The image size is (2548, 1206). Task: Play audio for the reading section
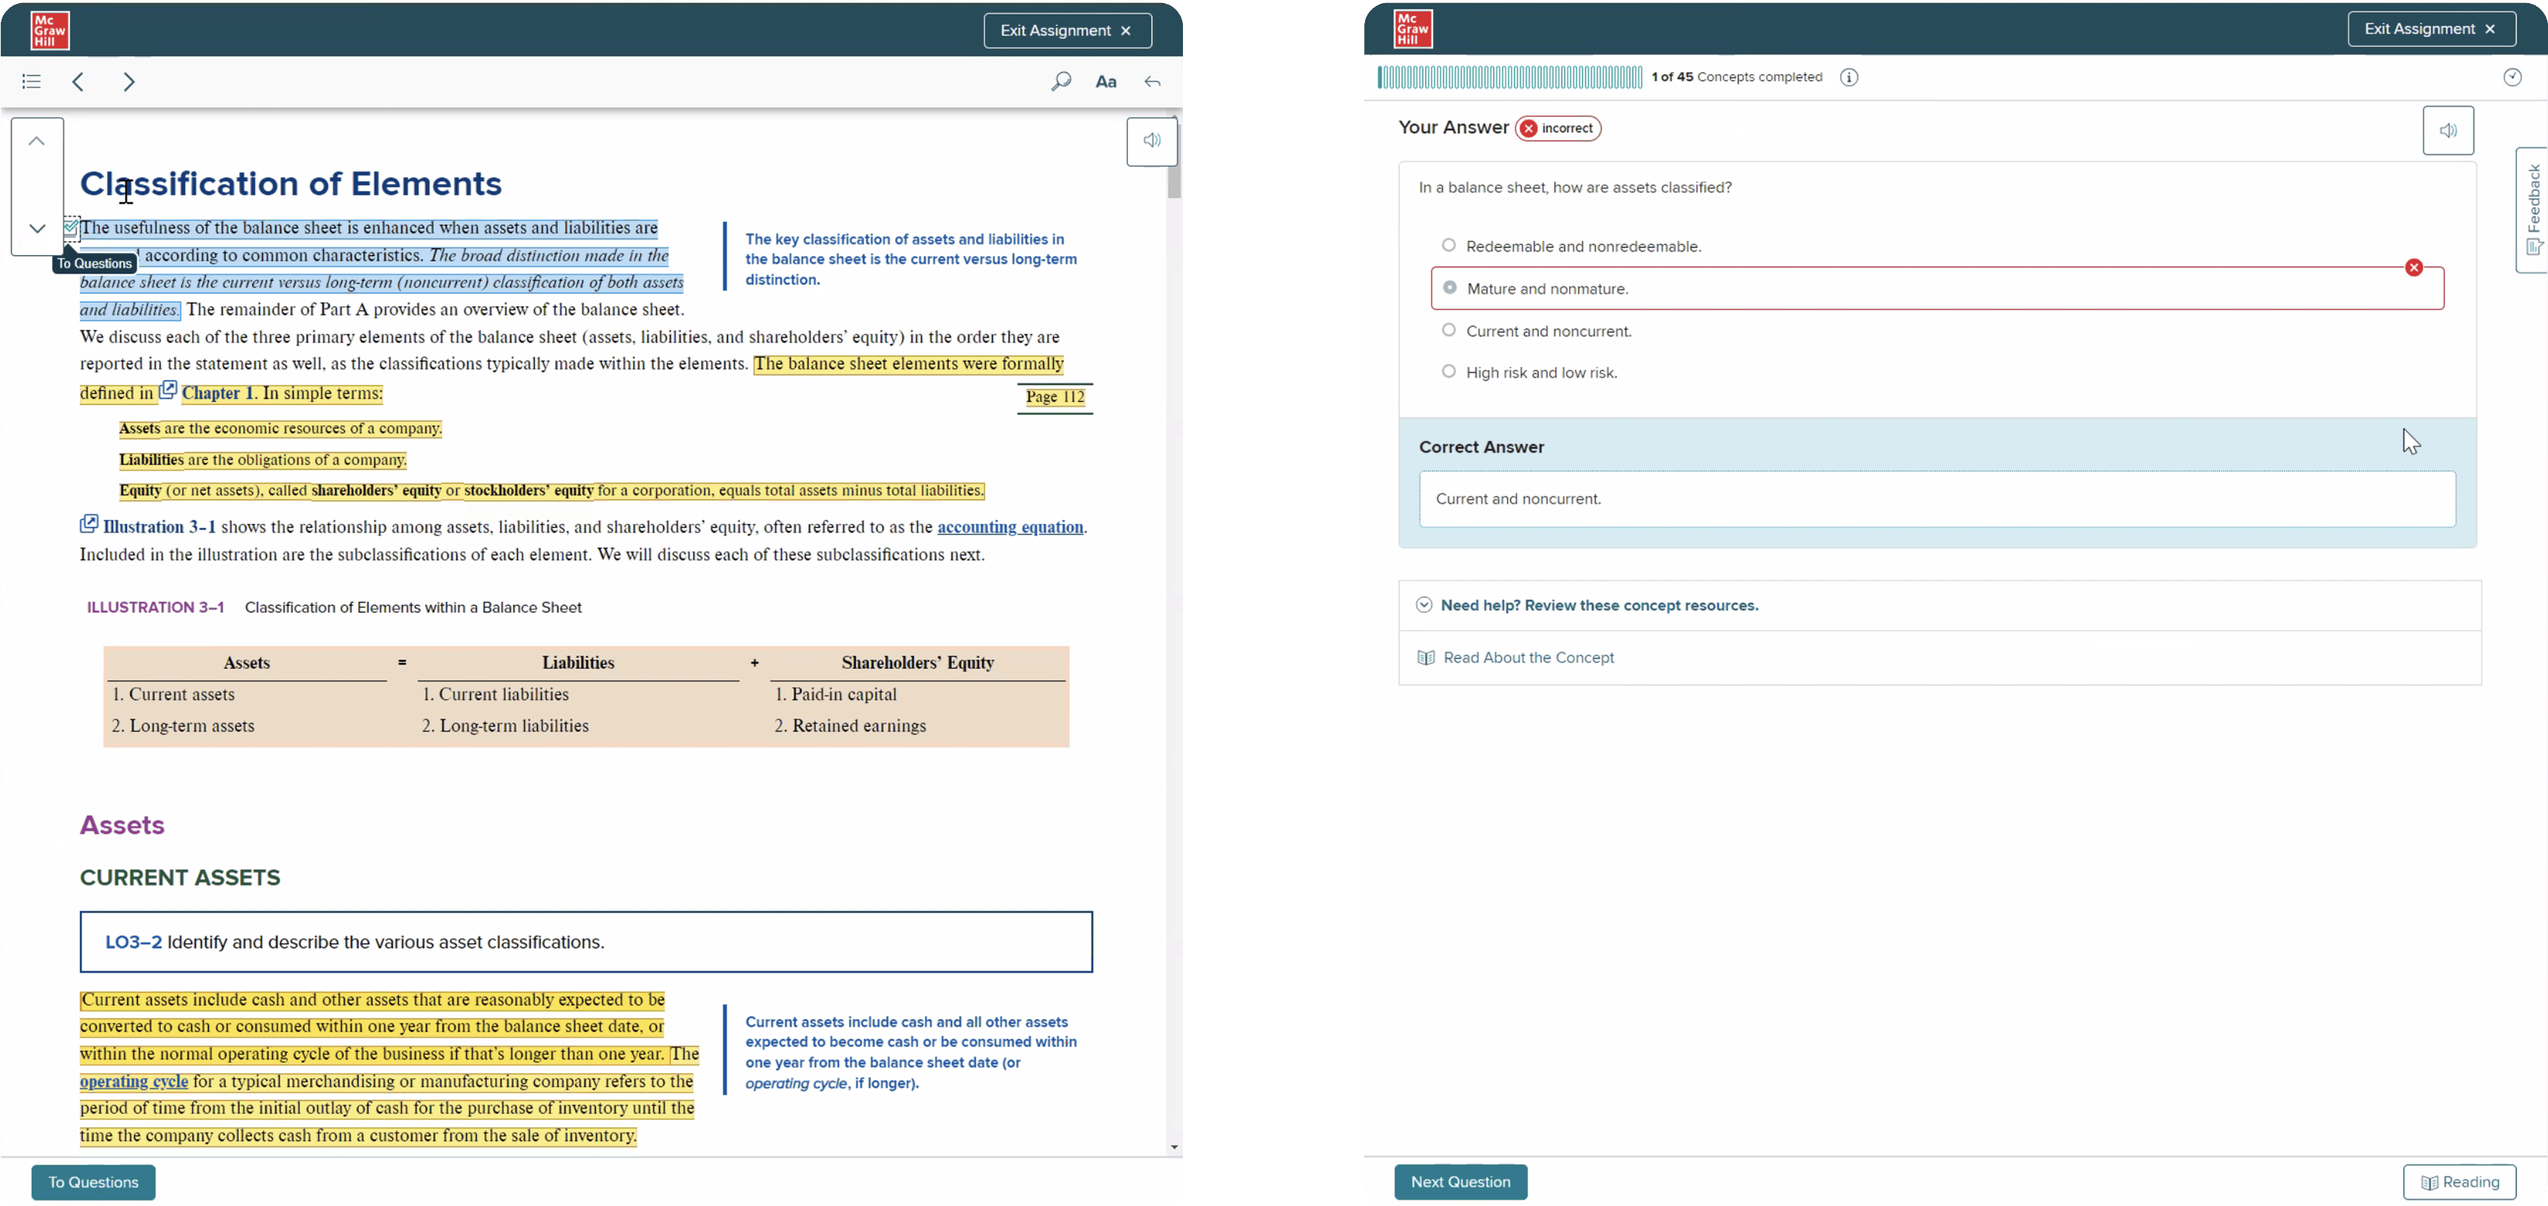click(1151, 141)
